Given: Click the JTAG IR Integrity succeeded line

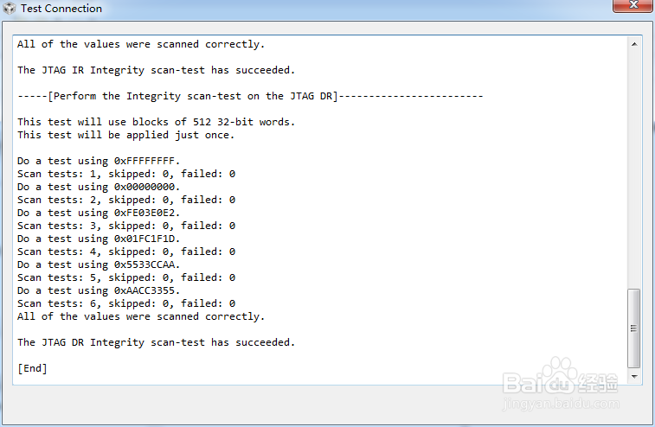Looking at the screenshot, I should click(x=156, y=70).
